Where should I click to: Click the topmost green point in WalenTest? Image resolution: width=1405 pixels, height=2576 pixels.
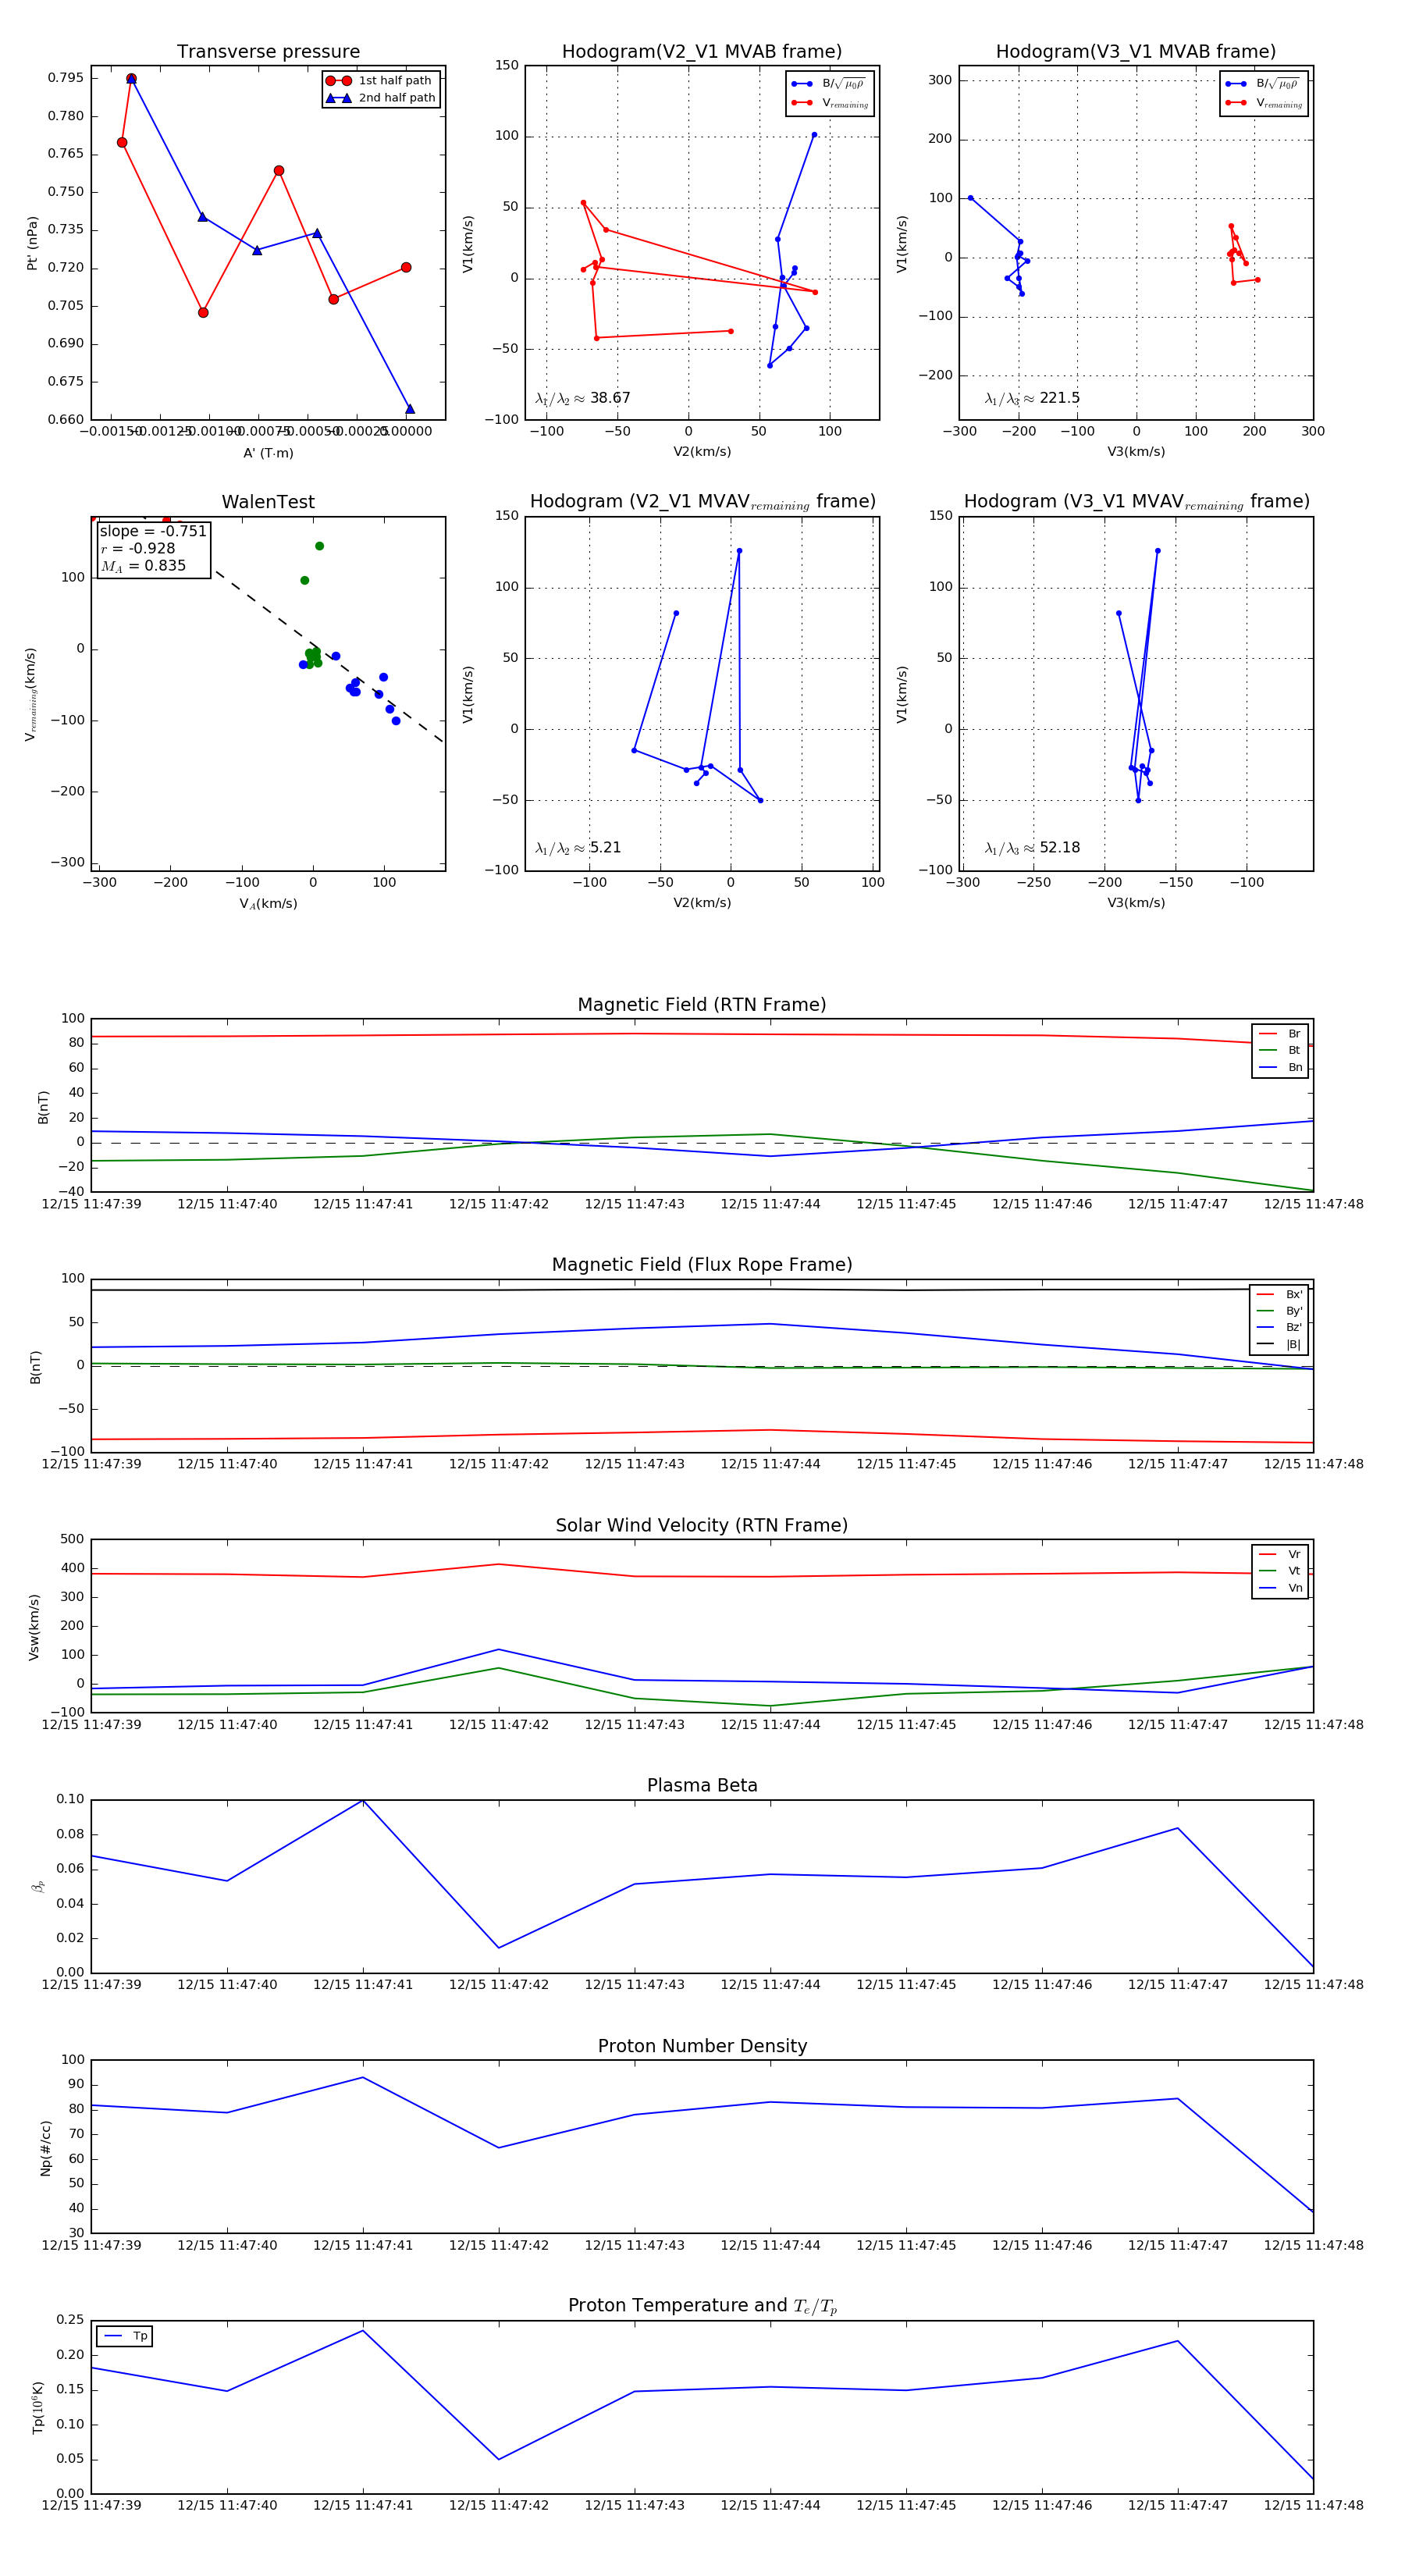point(319,546)
